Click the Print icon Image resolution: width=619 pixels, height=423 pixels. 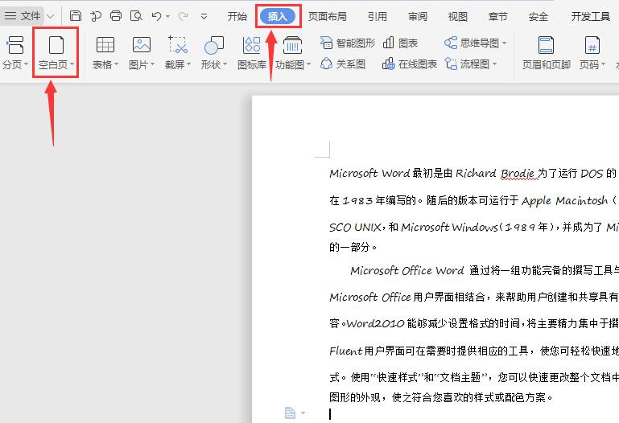[x=116, y=16]
